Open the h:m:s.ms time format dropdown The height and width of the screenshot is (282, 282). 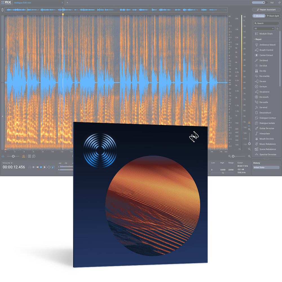point(8,163)
